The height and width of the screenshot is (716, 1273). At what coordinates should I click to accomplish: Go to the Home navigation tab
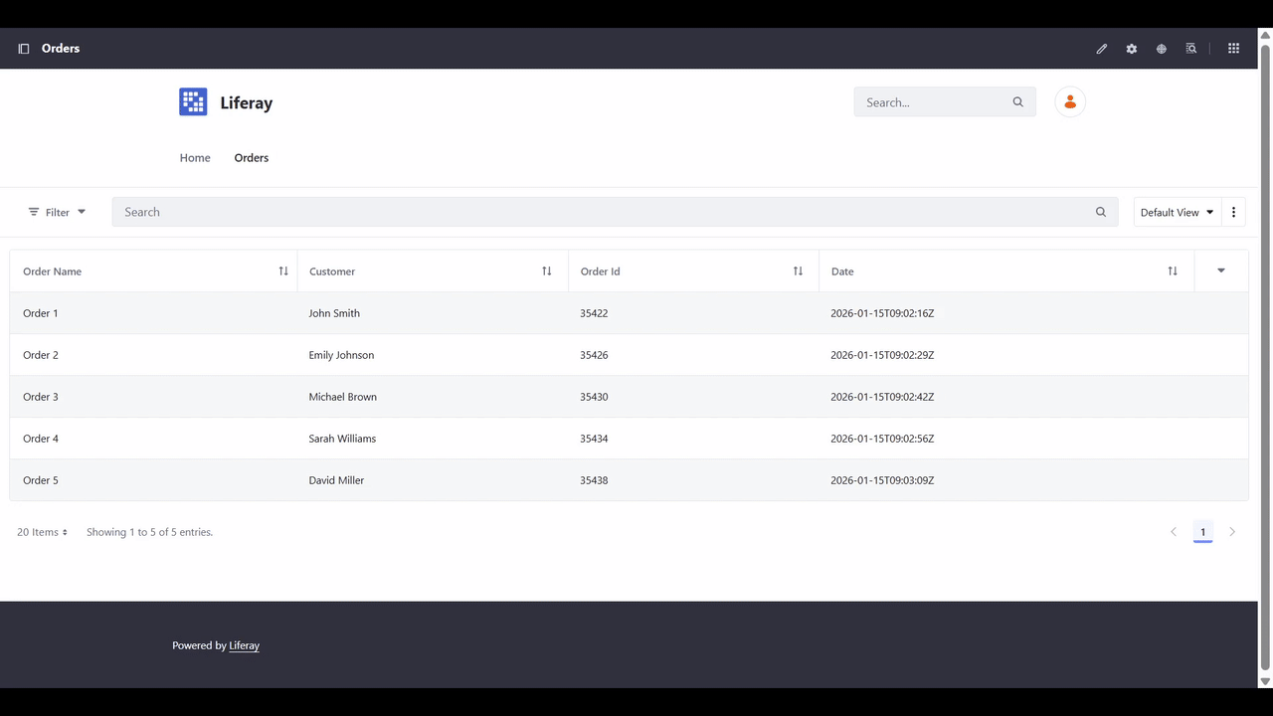click(x=195, y=158)
